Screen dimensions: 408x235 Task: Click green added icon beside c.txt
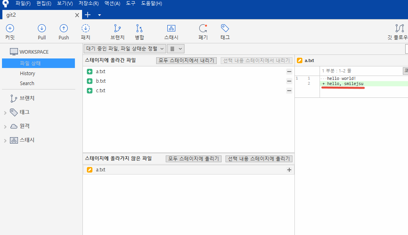(x=90, y=91)
